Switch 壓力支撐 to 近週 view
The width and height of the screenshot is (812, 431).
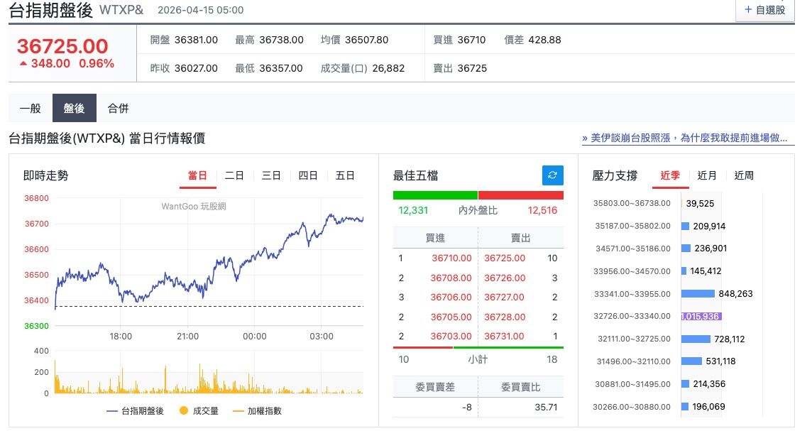(744, 175)
